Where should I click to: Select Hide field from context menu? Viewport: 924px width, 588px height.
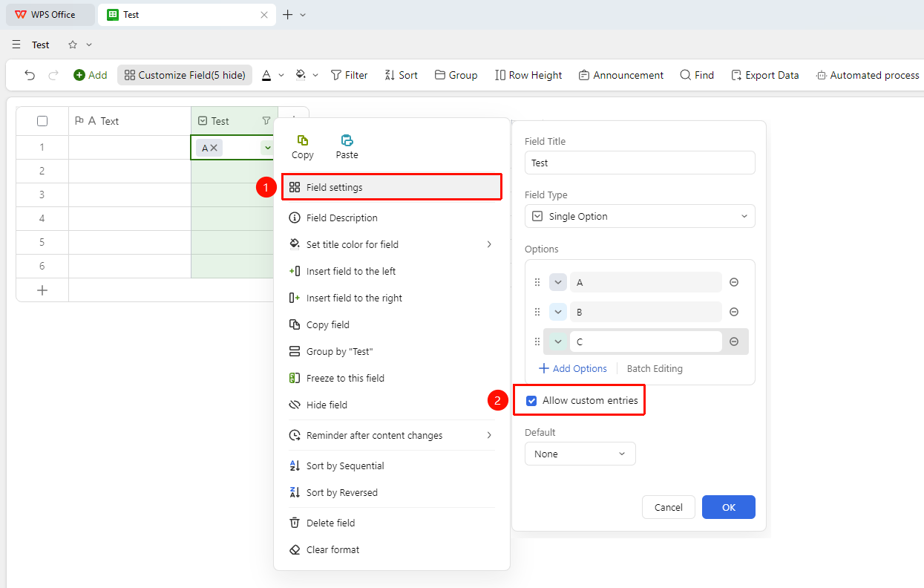392,405
